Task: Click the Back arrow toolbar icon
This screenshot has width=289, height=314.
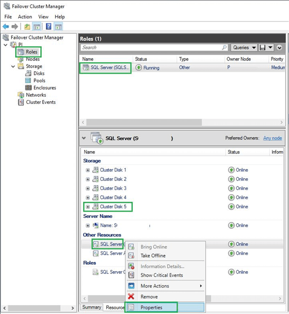Action: pyautogui.click(x=6, y=26)
